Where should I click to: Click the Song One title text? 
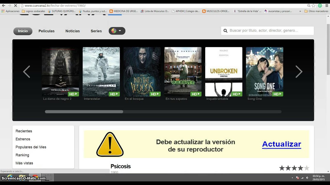click(x=254, y=99)
